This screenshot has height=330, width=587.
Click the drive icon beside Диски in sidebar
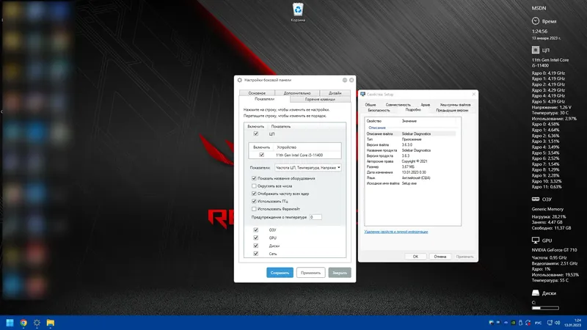536,293
